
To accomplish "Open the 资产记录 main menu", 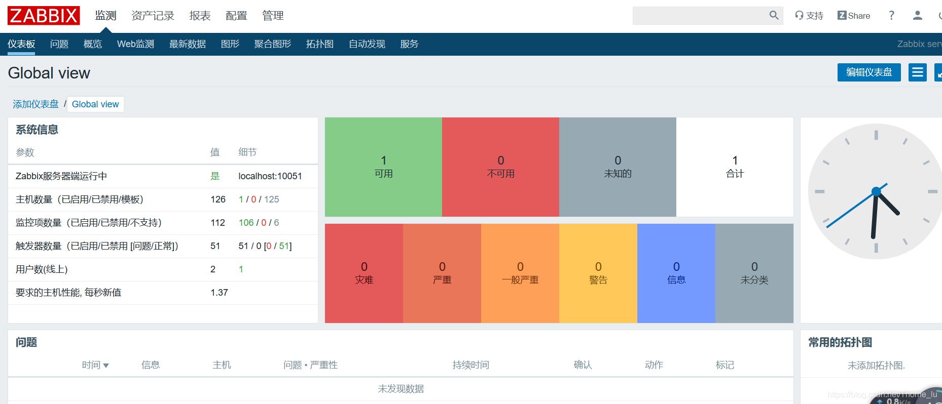I will click(153, 16).
